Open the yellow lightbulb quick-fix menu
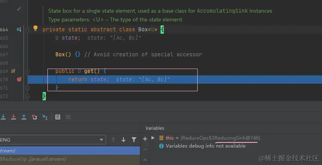 [x=35, y=28]
